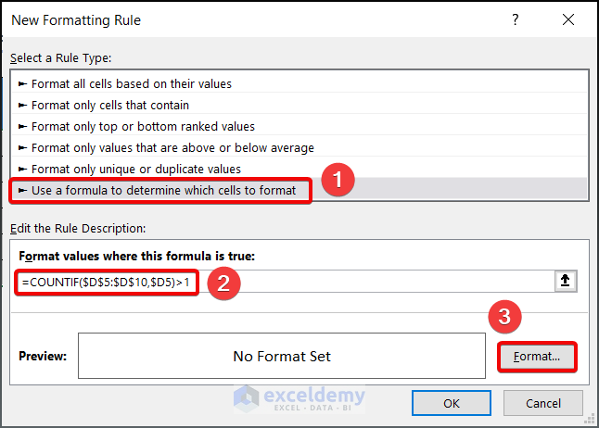Image resolution: width=599 pixels, height=428 pixels.
Task: Close the New Formatting Rule dialog
Action: [568, 19]
